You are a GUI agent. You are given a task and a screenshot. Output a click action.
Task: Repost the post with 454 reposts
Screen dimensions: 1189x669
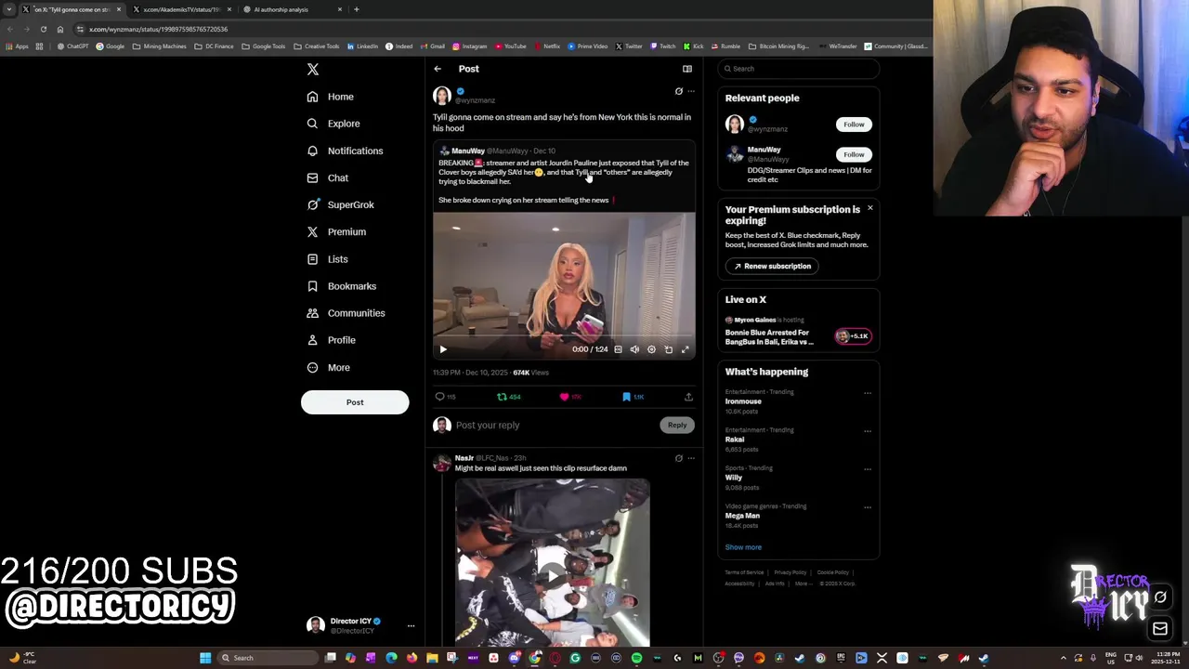coord(509,397)
